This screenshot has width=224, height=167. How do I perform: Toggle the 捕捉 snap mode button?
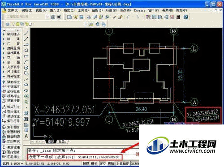click(86, 163)
